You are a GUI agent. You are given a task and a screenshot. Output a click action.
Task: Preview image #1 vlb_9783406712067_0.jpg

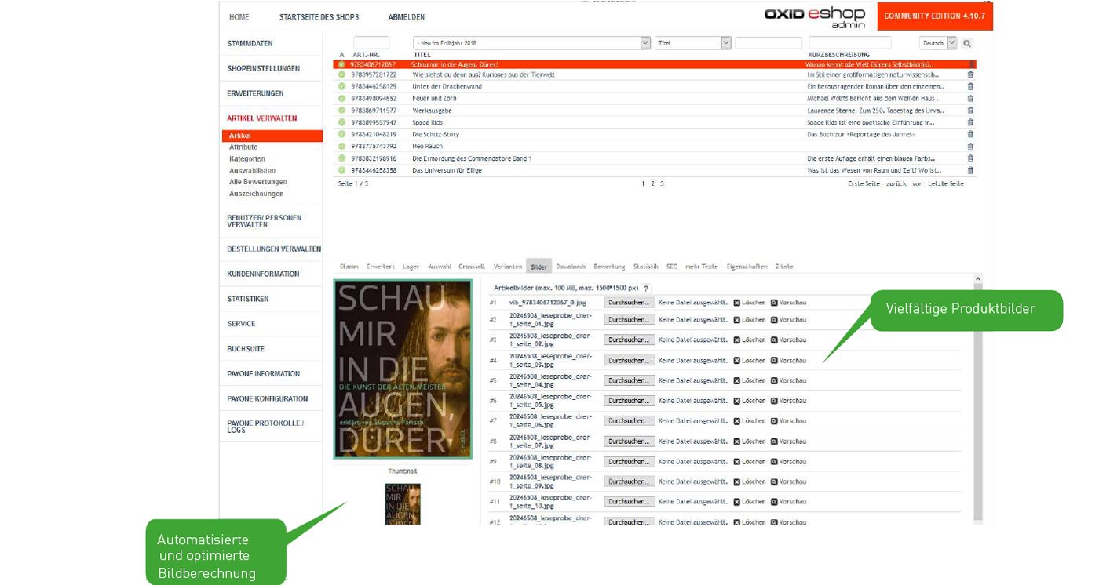coord(788,303)
